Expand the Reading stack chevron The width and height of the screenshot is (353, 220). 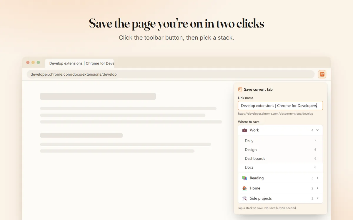pos(317,178)
